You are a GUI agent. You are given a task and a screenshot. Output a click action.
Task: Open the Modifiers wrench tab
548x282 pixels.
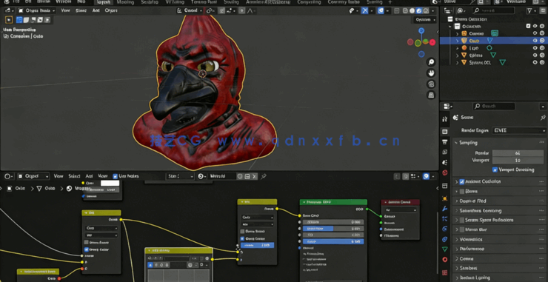tap(444, 209)
